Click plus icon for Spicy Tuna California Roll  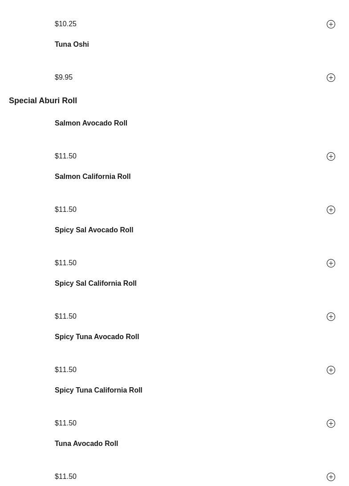pyautogui.click(x=331, y=423)
